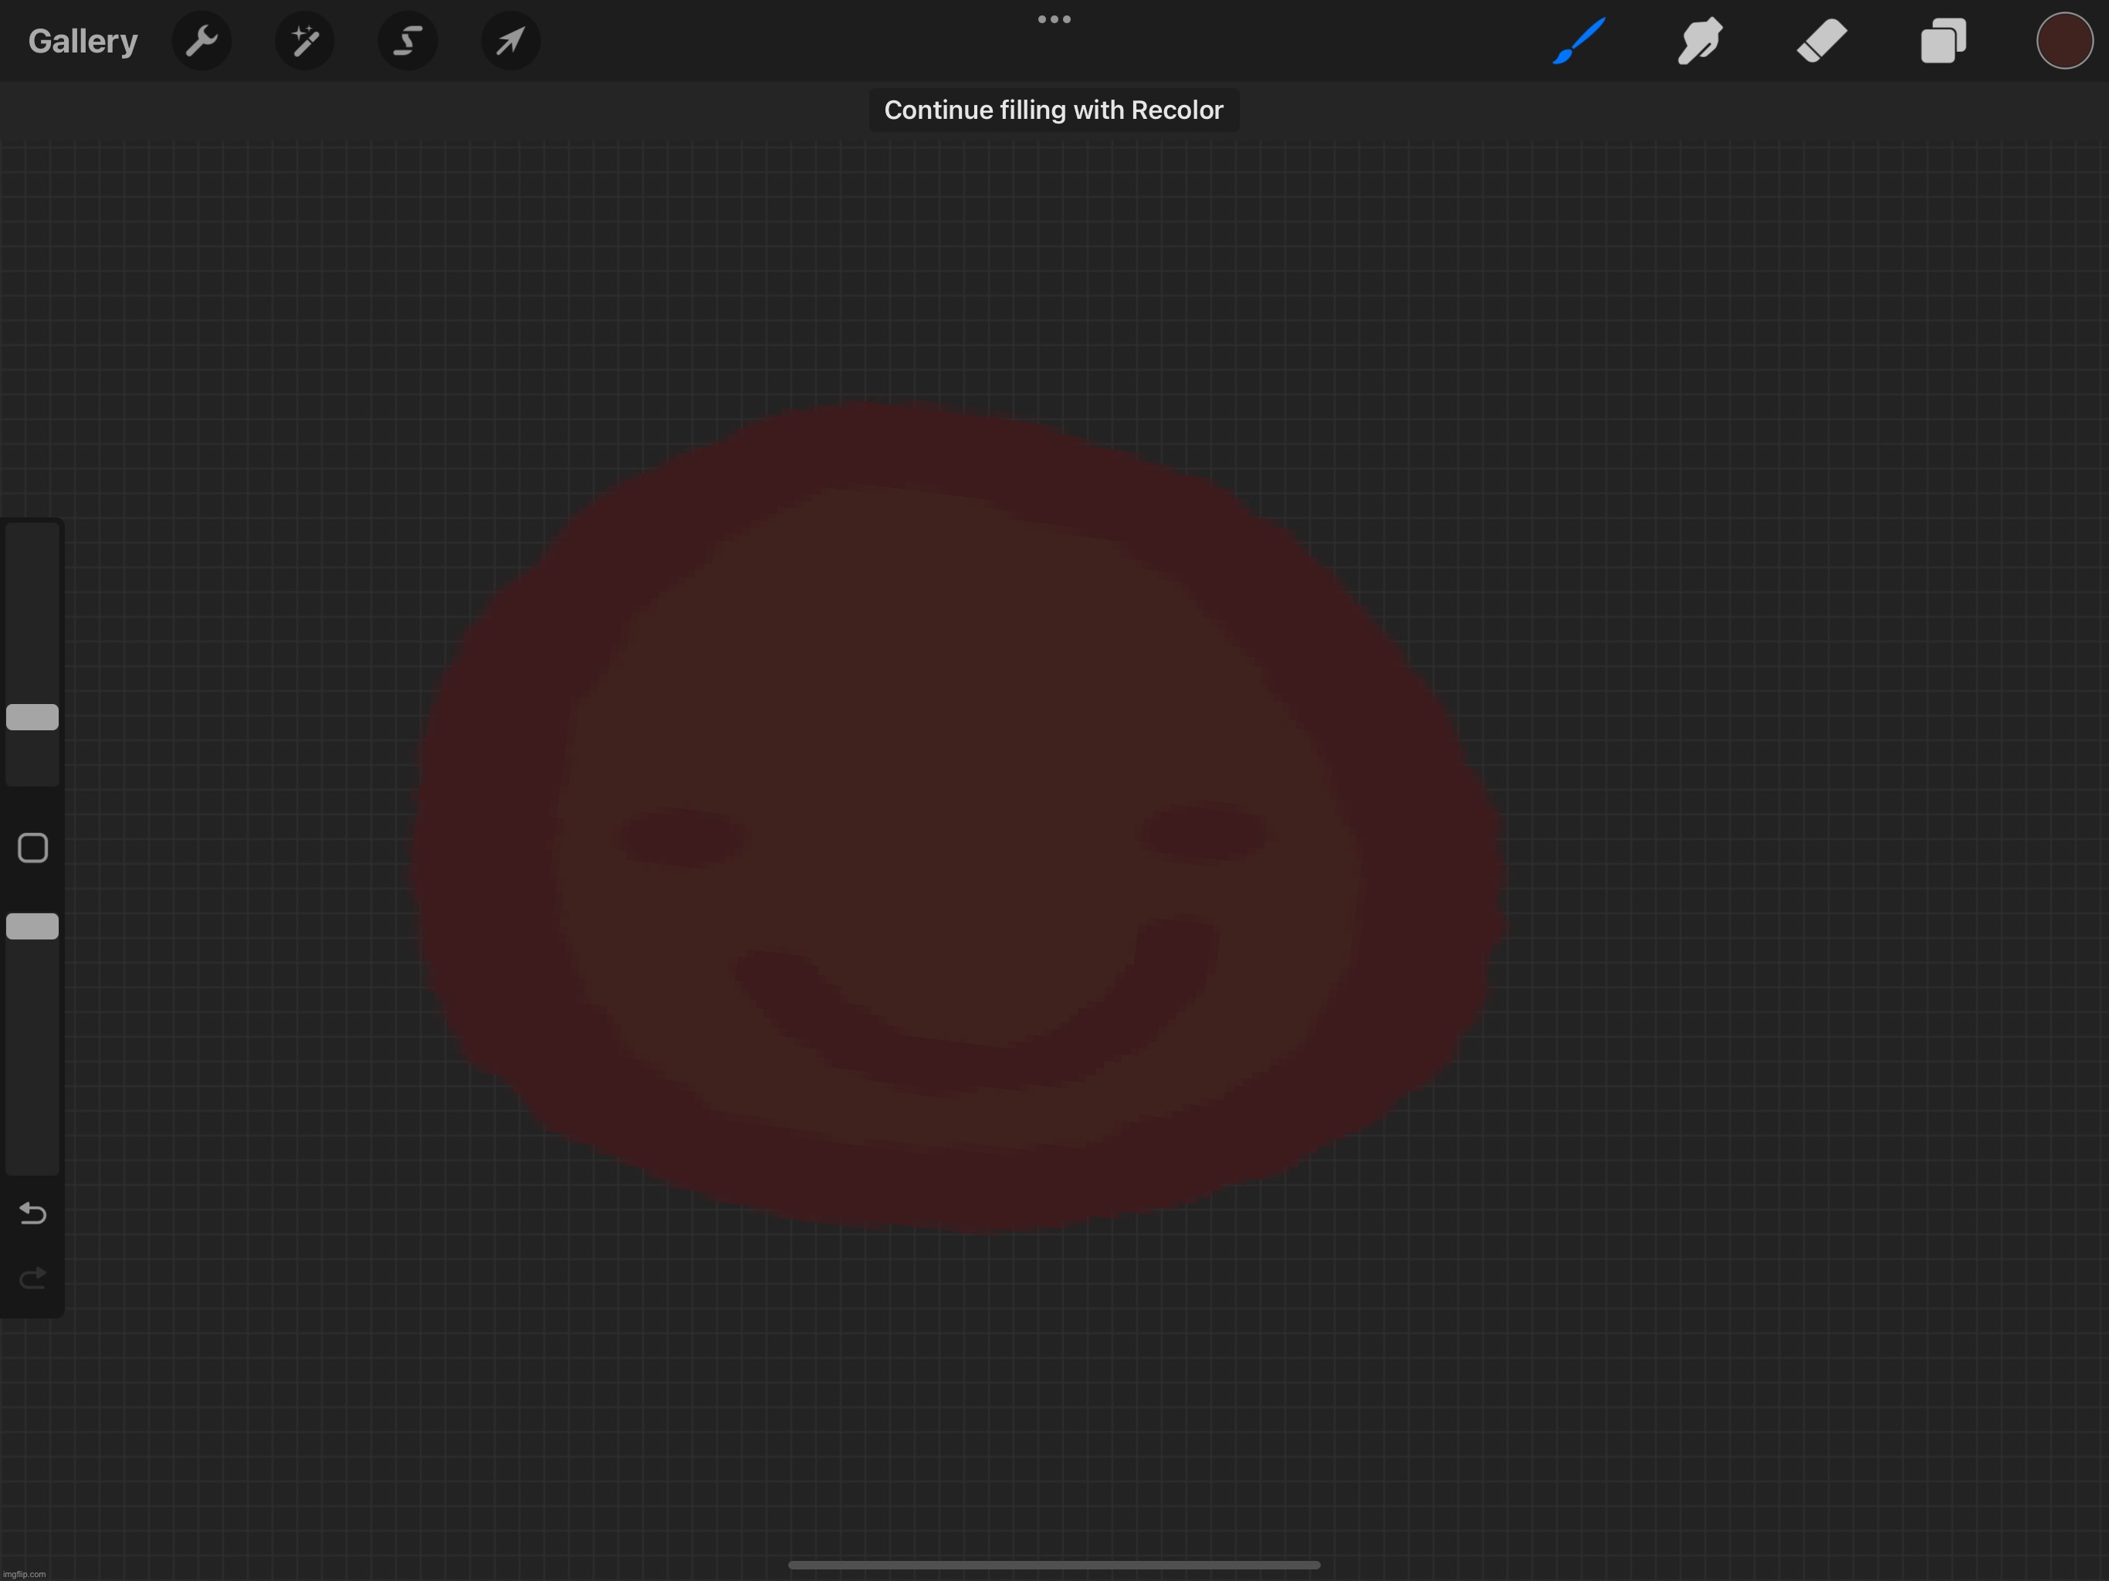This screenshot has width=2109, height=1581.
Task: Tap the three-dot multitasking menu
Action: [1054, 19]
